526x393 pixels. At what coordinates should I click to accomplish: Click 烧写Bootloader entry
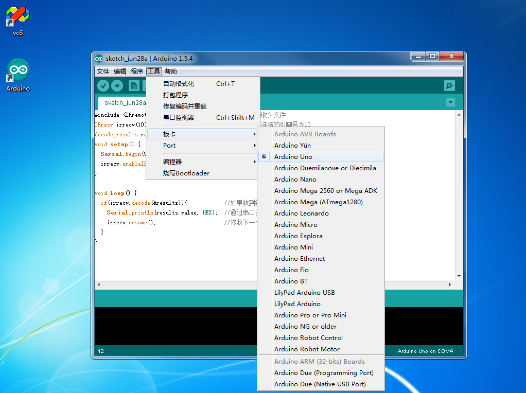pos(186,173)
